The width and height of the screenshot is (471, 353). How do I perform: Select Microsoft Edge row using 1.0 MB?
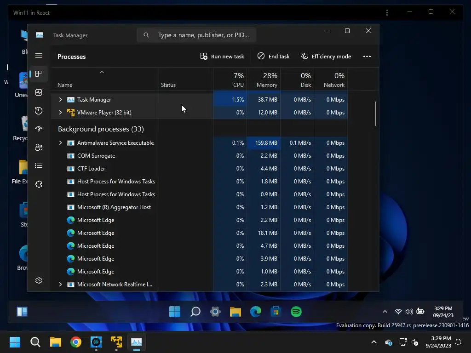coord(199,272)
